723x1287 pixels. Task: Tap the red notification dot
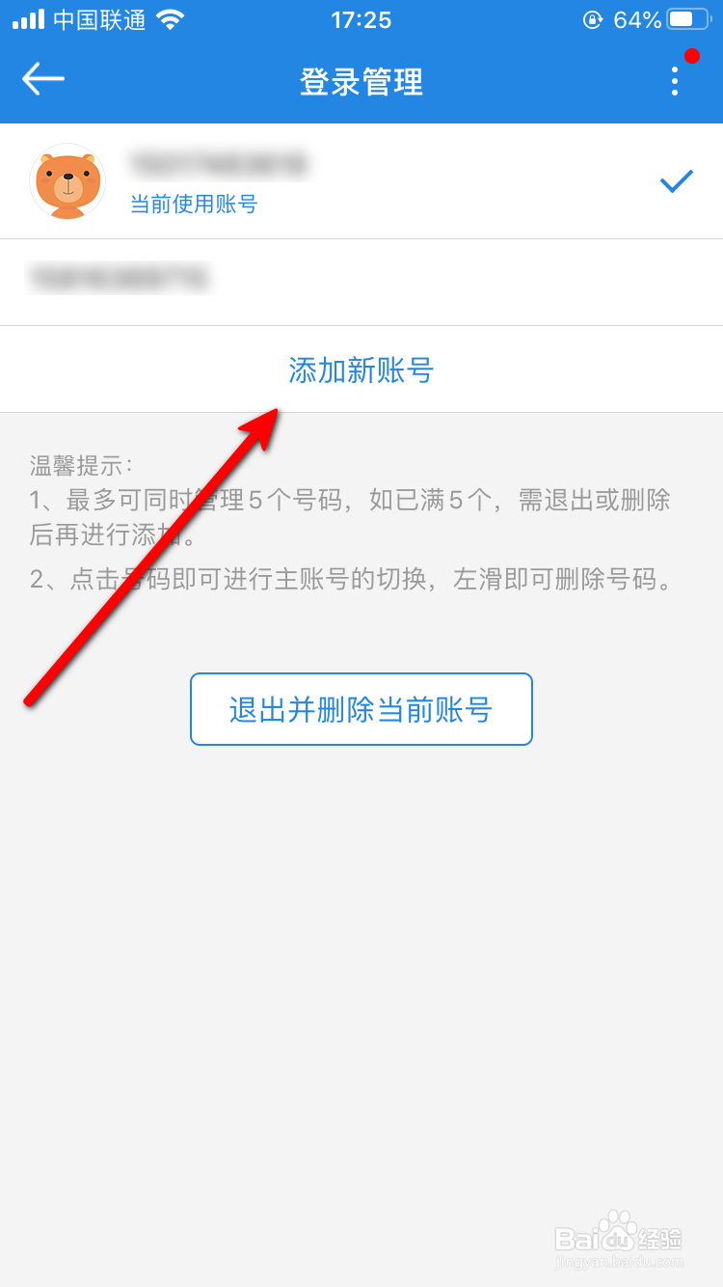[x=692, y=56]
